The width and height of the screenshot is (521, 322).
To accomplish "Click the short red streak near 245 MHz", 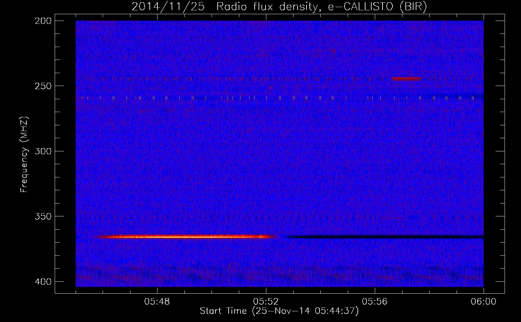I will click(406, 79).
